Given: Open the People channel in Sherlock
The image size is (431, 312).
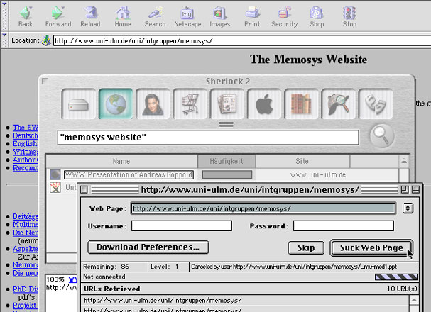Looking at the screenshot, I should (153, 104).
